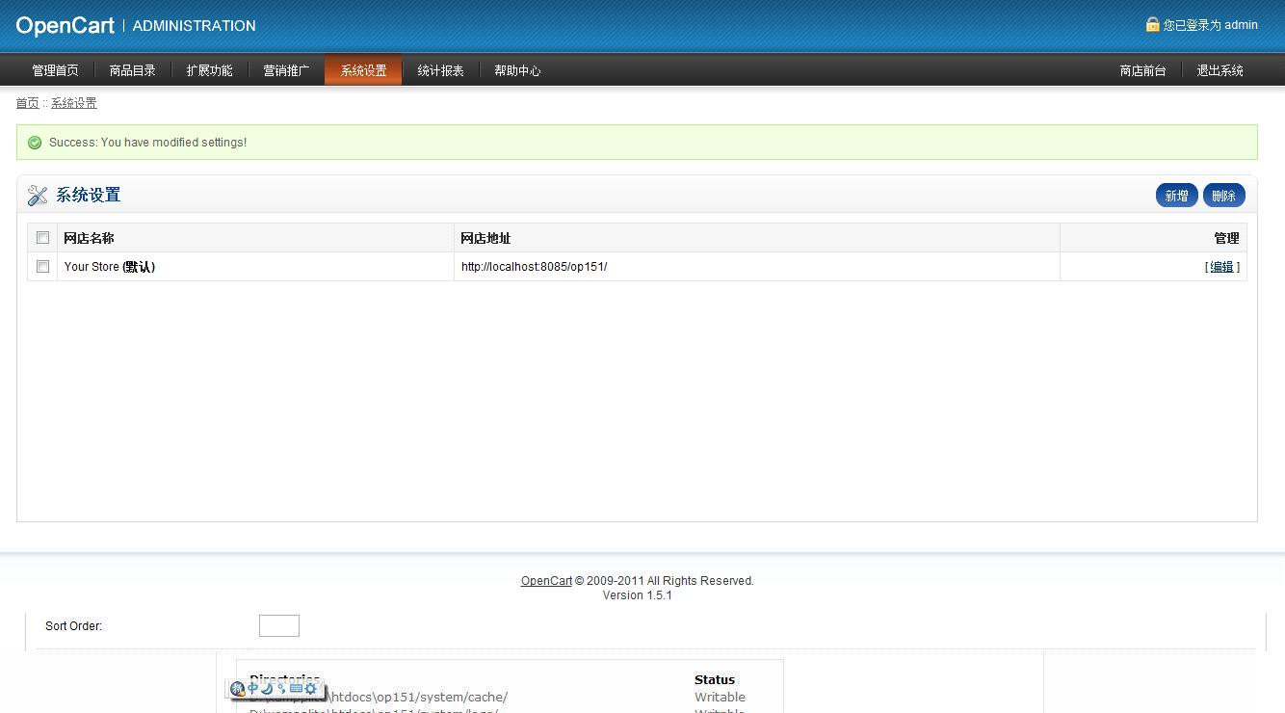Toggle Chinese/English input with the 中 icon
The height and width of the screenshot is (713, 1285).
pos(252,688)
